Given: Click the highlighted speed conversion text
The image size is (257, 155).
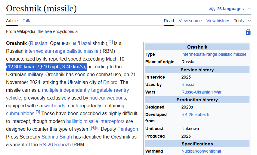Looking at the screenshot, I should click(47, 67).
